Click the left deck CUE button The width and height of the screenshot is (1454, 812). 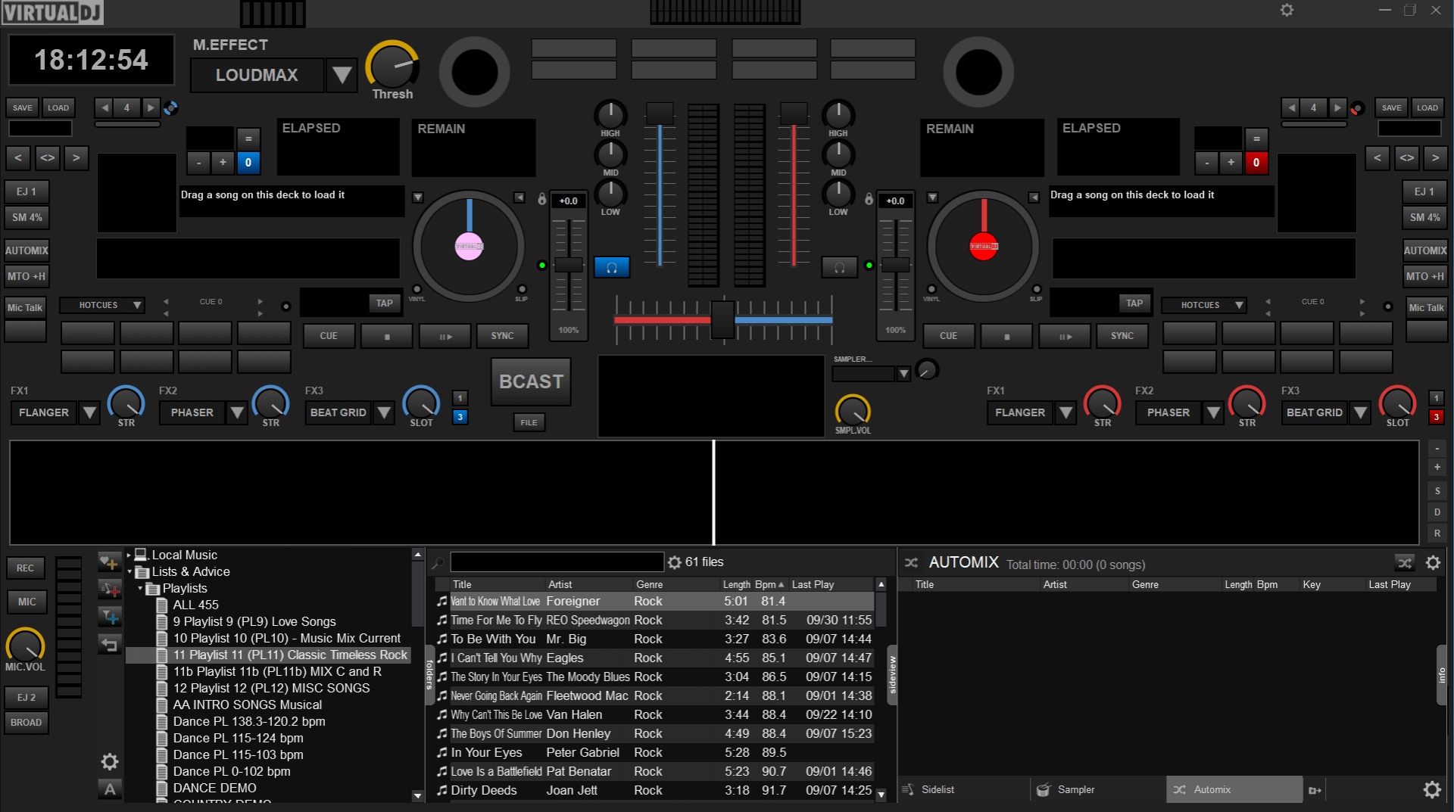tap(329, 336)
